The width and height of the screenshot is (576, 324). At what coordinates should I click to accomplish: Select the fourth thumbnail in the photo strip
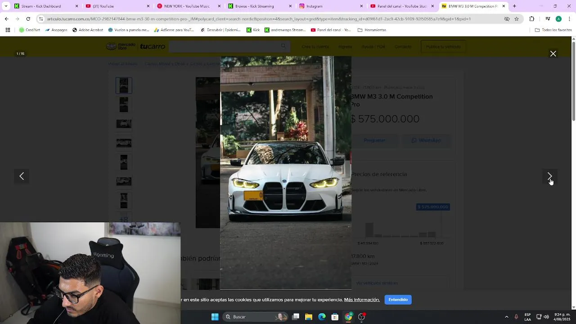pyautogui.click(x=124, y=143)
